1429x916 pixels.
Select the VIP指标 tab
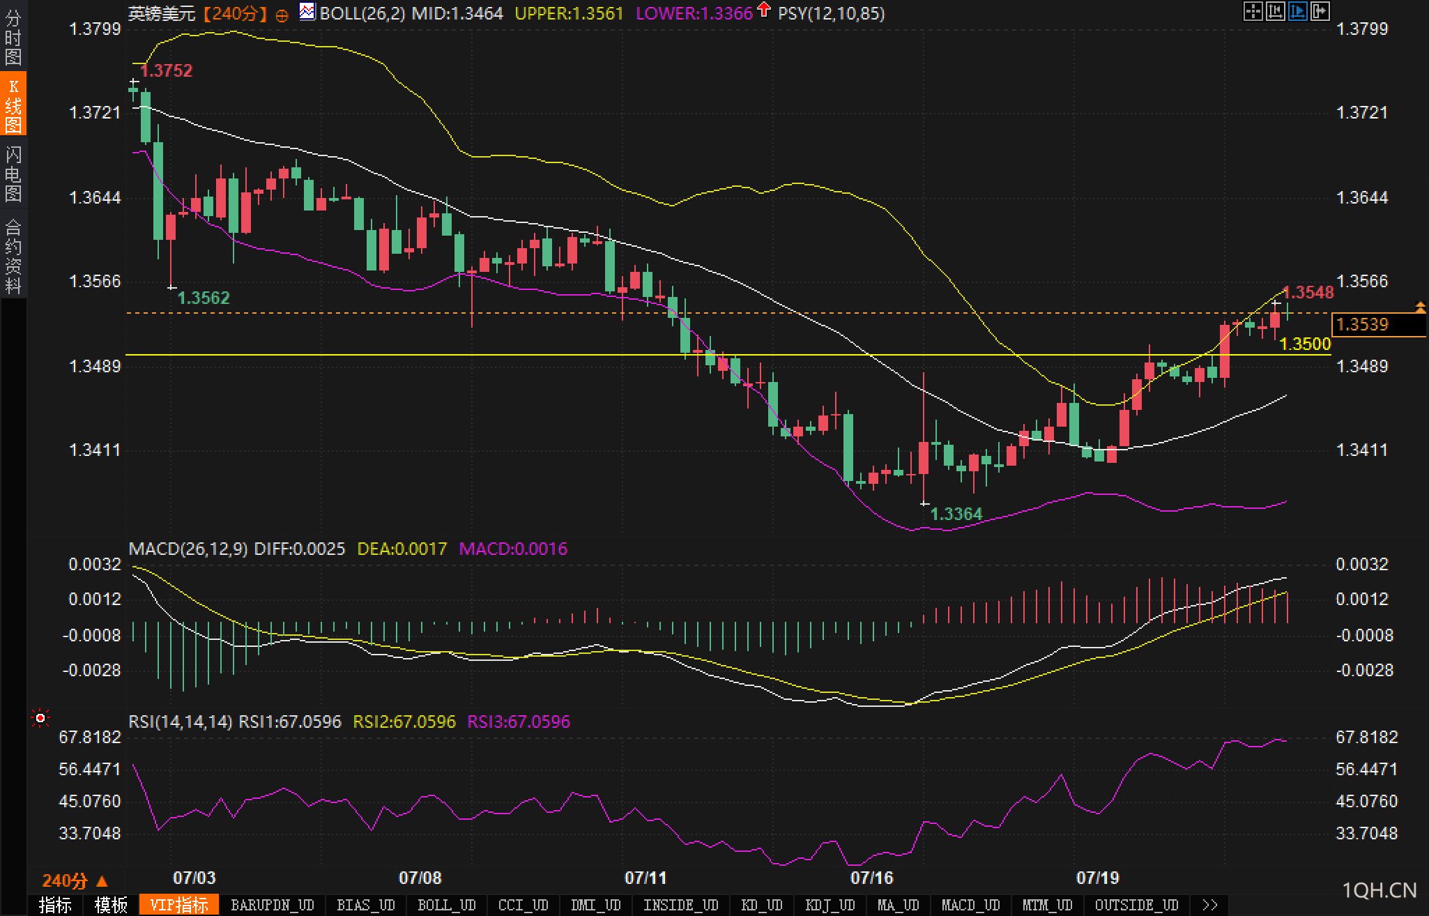pos(179,905)
